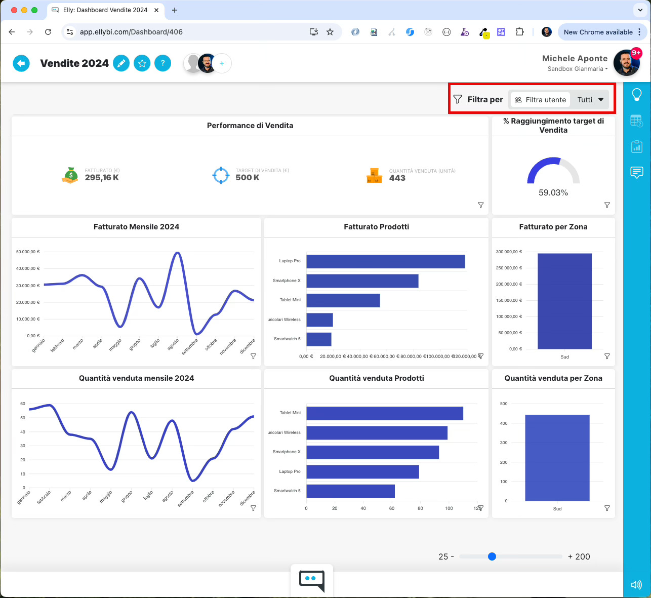Screen dimensions: 651x598
Task: Click the Quantità venduta boxes icon
Action: click(x=374, y=175)
